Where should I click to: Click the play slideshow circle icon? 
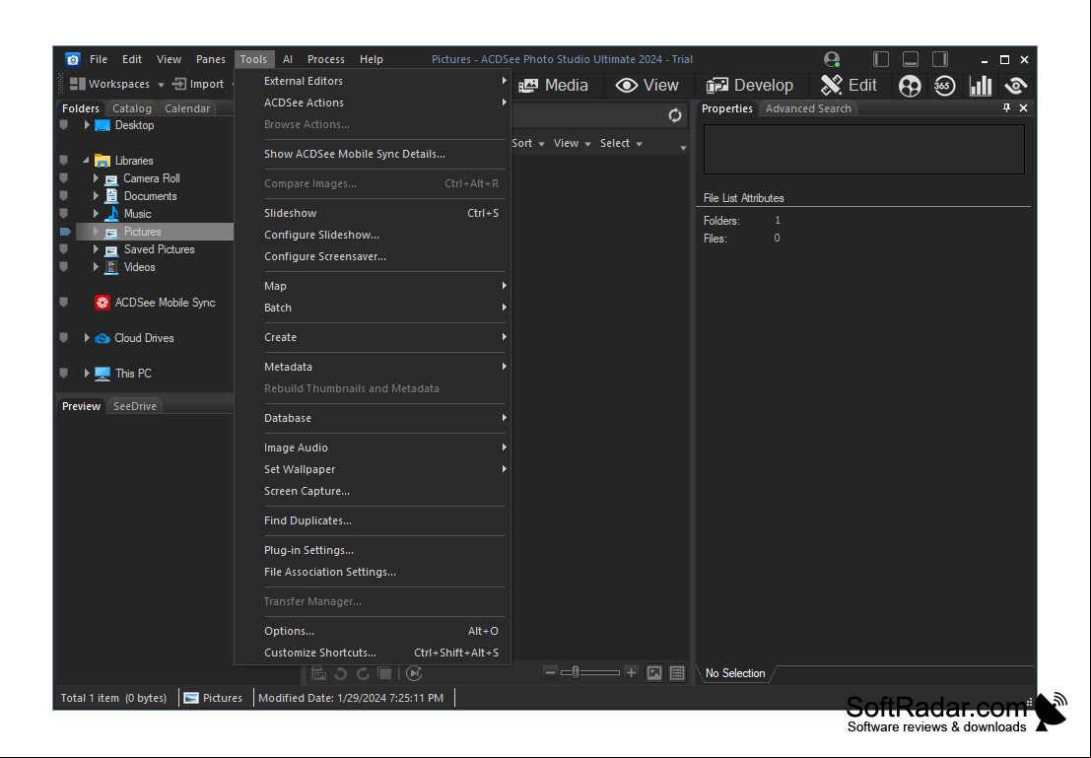pyautogui.click(x=414, y=673)
